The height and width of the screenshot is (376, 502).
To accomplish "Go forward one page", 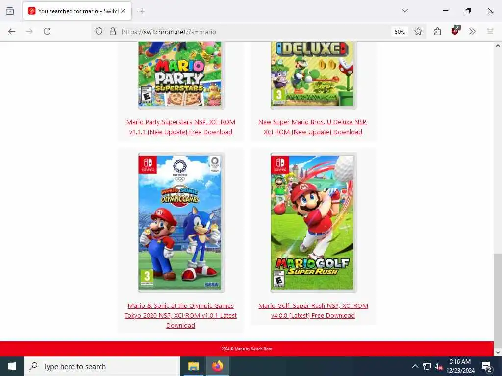I will pos(29,31).
